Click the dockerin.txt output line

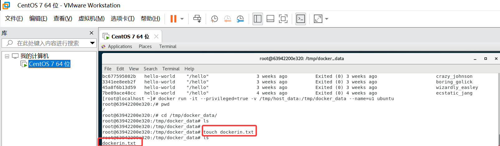(119, 143)
